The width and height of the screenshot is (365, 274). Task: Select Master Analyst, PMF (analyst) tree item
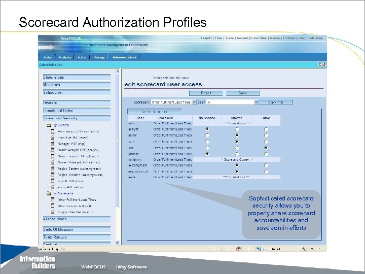pyautogui.click(x=78, y=150)
